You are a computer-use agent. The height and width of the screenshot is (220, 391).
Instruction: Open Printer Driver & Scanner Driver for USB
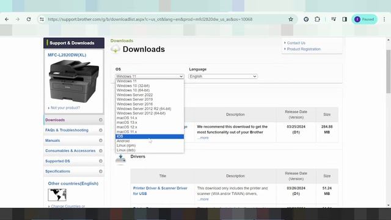[160, 191]
